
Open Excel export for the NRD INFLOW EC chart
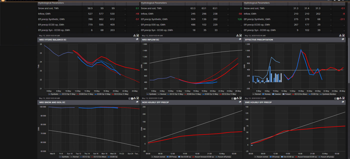click(x=240, y=35)
